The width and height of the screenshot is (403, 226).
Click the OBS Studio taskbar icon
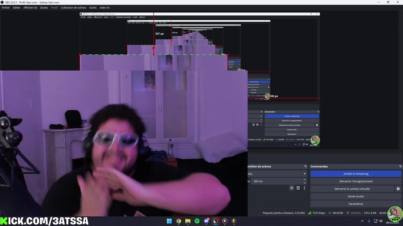(215, 221)
